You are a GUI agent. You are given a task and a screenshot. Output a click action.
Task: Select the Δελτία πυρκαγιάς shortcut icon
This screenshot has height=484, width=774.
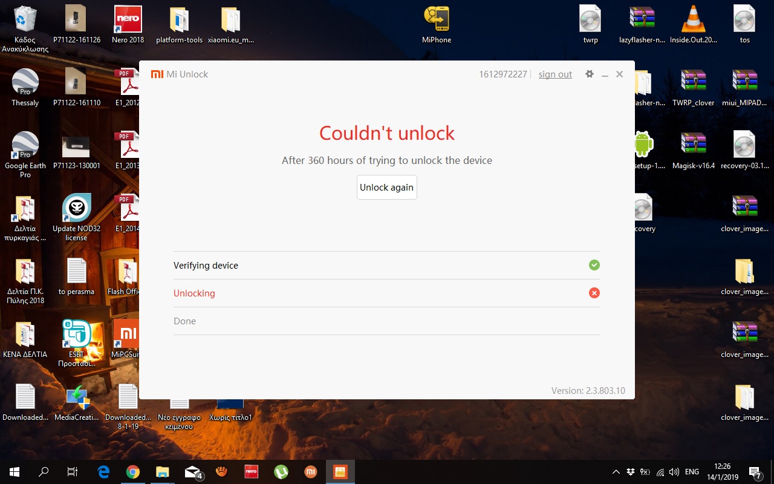[25, 218]
